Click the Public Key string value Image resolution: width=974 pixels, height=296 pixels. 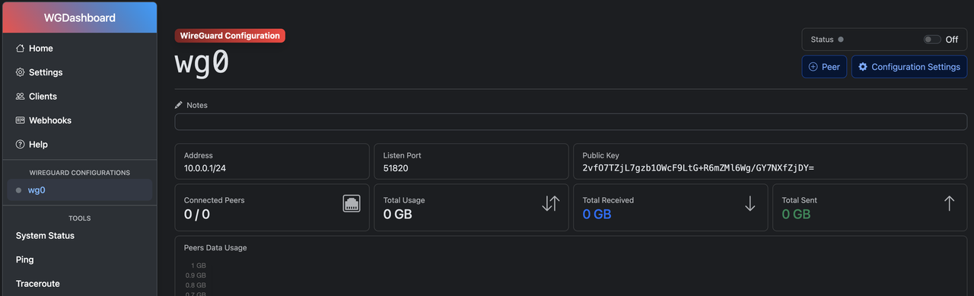(x=699, y=168)
